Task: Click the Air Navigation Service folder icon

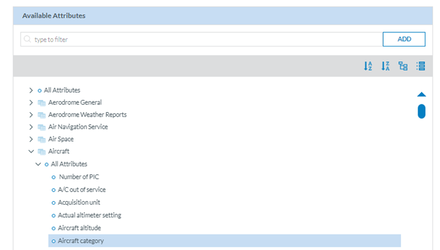Action: pyautogui.click(x=42, y=127)
